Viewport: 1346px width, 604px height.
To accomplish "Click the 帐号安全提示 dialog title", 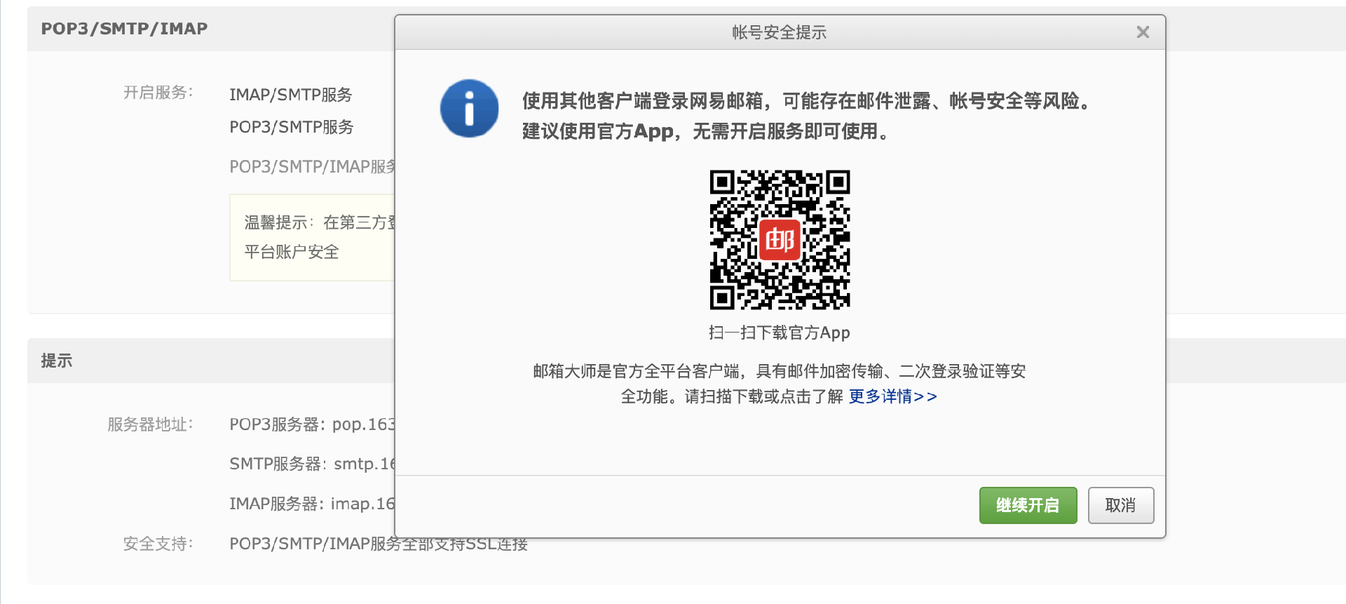I will click(x=779, y=32).
